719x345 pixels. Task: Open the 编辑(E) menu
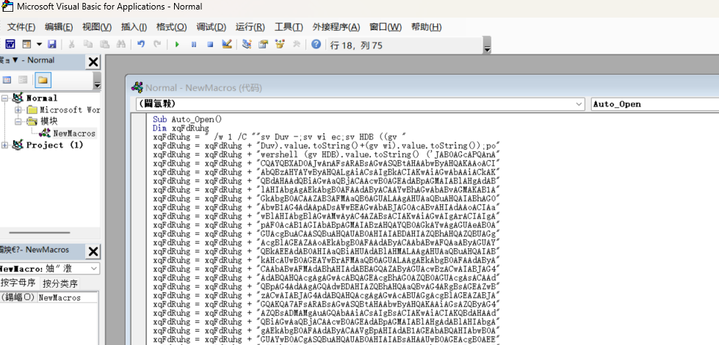[x=59, y=27]
